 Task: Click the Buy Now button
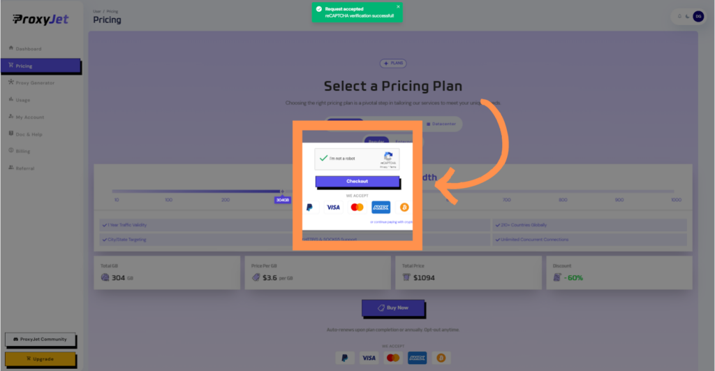coord(393,308)
